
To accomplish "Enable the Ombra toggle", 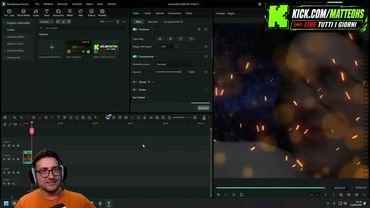I will coord(135,90).
